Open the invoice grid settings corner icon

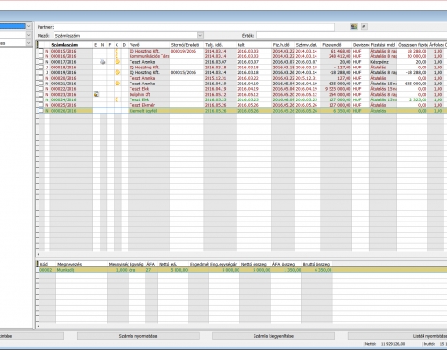click(x=38, y=45)
